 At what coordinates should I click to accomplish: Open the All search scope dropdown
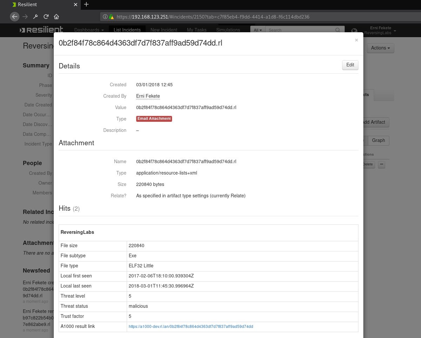click(x=258, y=30)
